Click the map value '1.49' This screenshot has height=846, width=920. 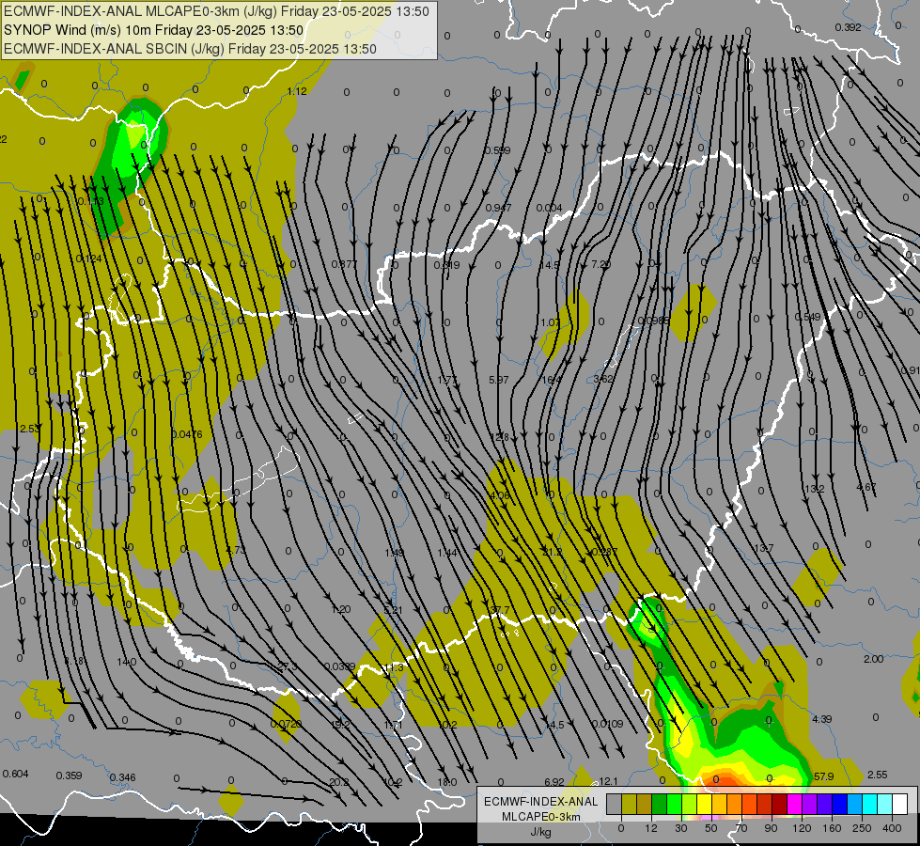[x=395, y=553]
